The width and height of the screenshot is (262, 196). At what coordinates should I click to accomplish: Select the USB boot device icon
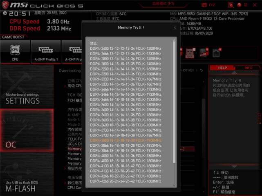click(x=190, y=53)
